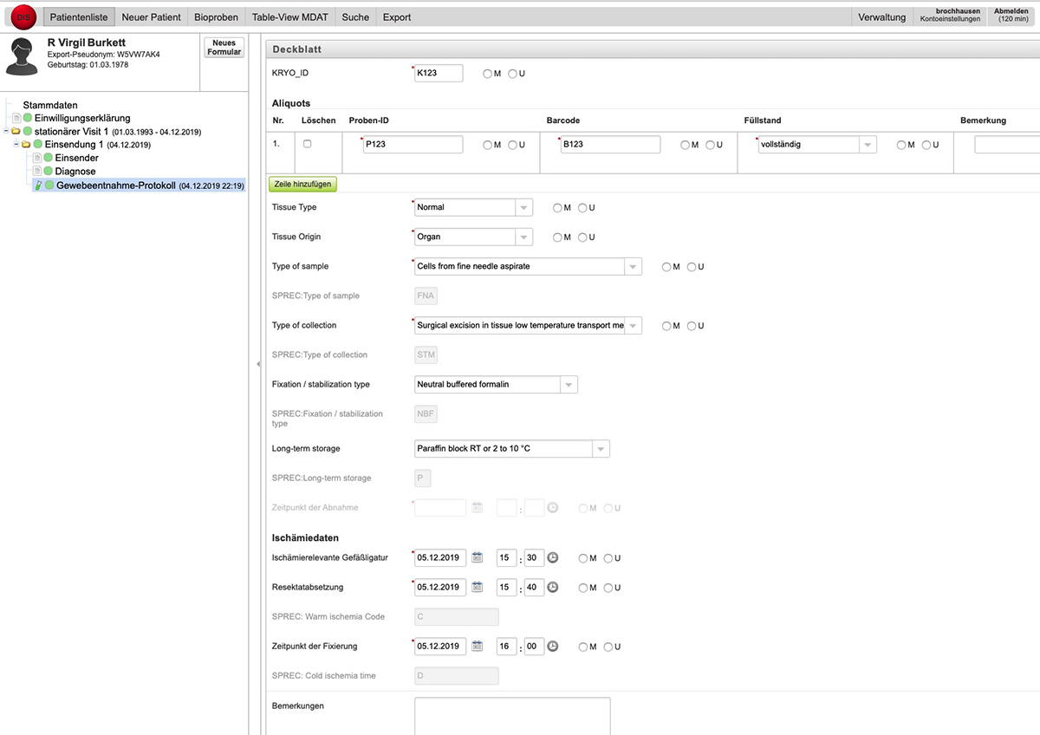
Task: Click the patient avatar silhouette icon
Action: (x=23, y=57)
